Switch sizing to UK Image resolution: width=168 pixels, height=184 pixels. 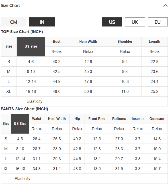pos(135,22)
